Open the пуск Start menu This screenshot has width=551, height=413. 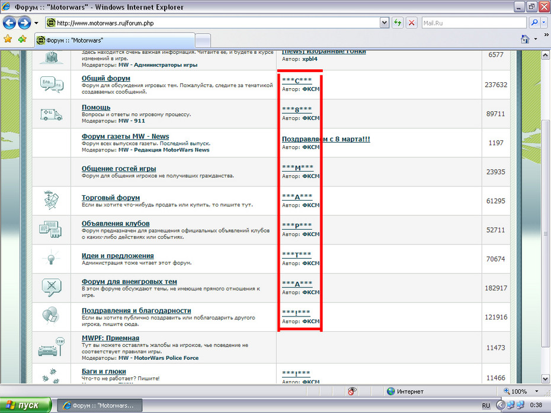[25, 405]
